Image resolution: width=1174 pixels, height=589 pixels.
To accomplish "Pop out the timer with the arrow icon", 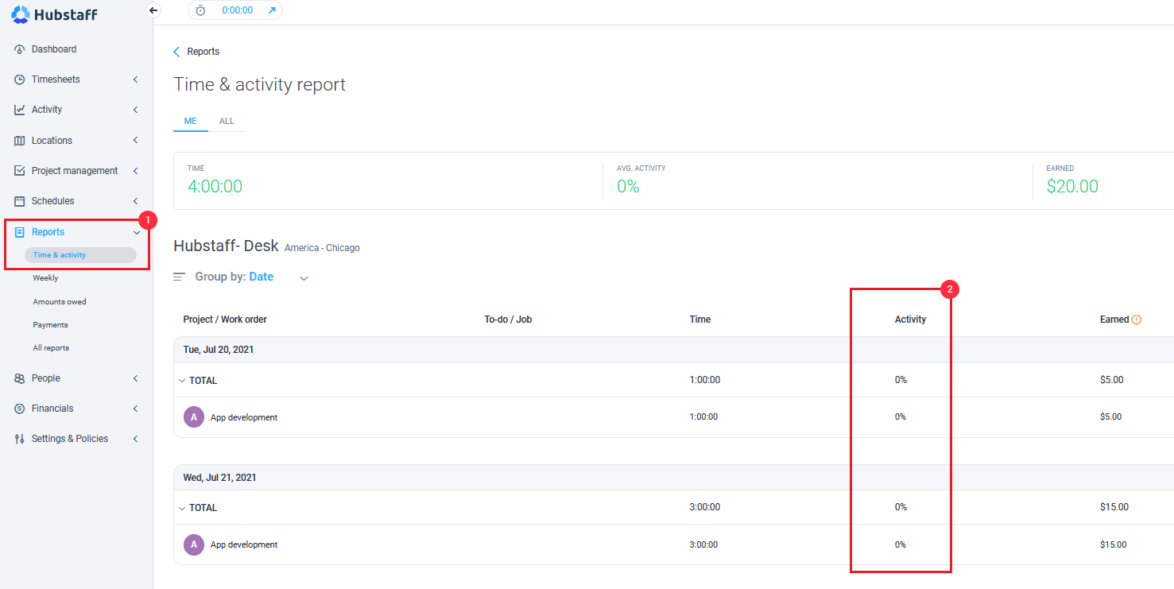I will 272,10.
